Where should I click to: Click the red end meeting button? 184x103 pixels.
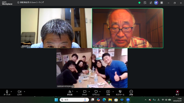pos(177,93)
